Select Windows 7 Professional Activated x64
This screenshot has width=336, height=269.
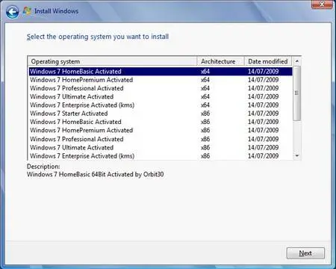click(161, 88)
